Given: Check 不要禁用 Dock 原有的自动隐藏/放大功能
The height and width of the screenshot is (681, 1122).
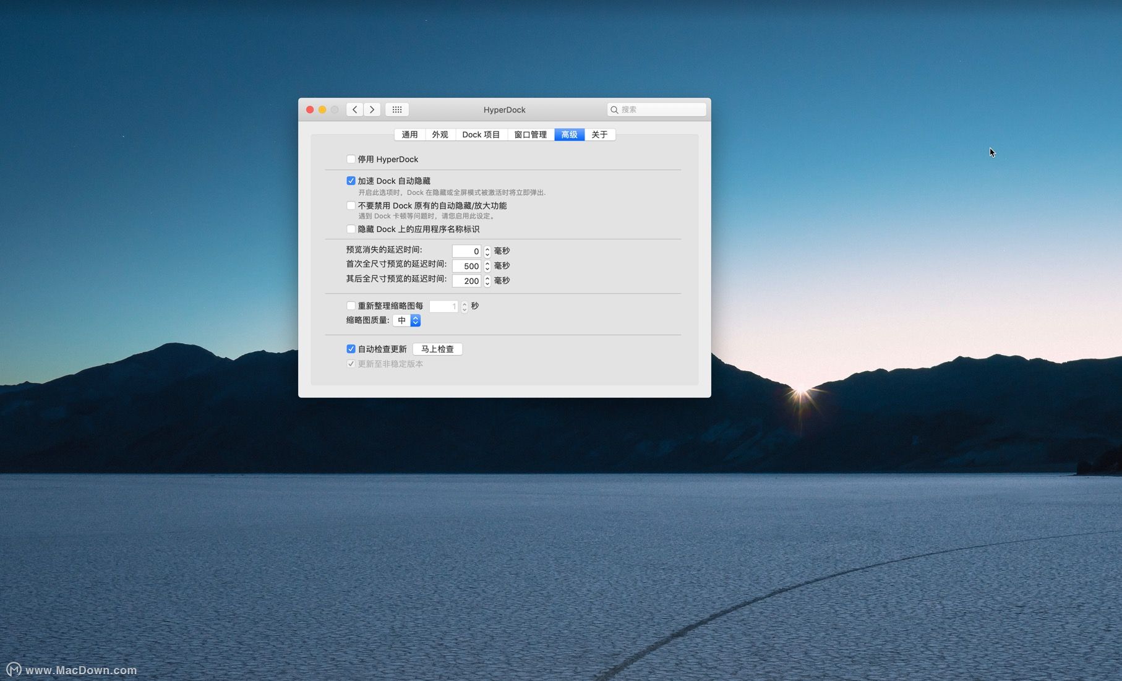Looking at the screenshot, I should [351, 205].
